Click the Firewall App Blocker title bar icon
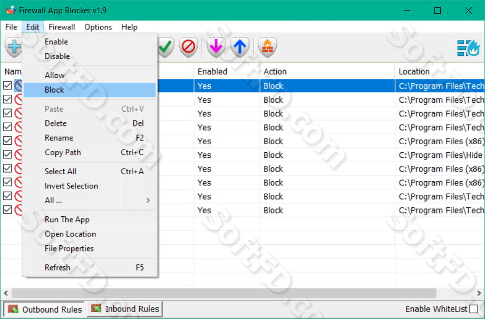The image size is (485, 319). [11, 10]
